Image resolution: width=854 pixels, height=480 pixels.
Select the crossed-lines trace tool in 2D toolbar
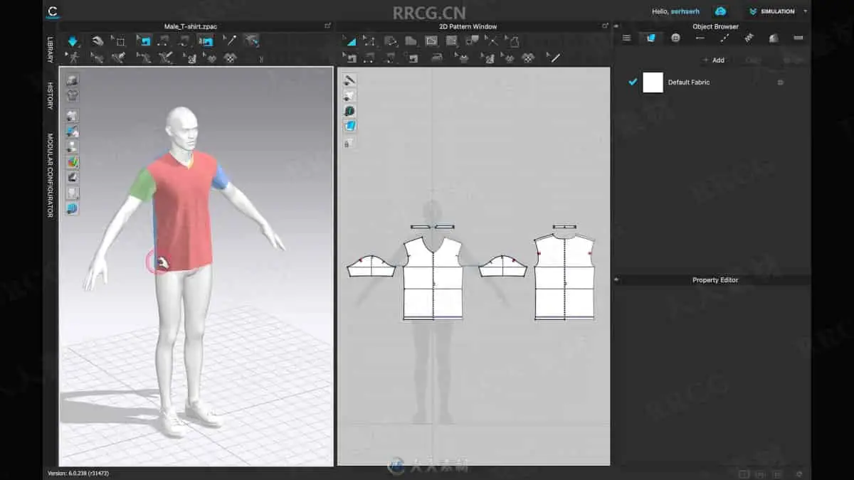point(491,41)
